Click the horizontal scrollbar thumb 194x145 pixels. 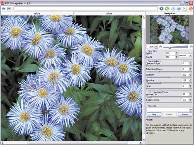point(78,143)
